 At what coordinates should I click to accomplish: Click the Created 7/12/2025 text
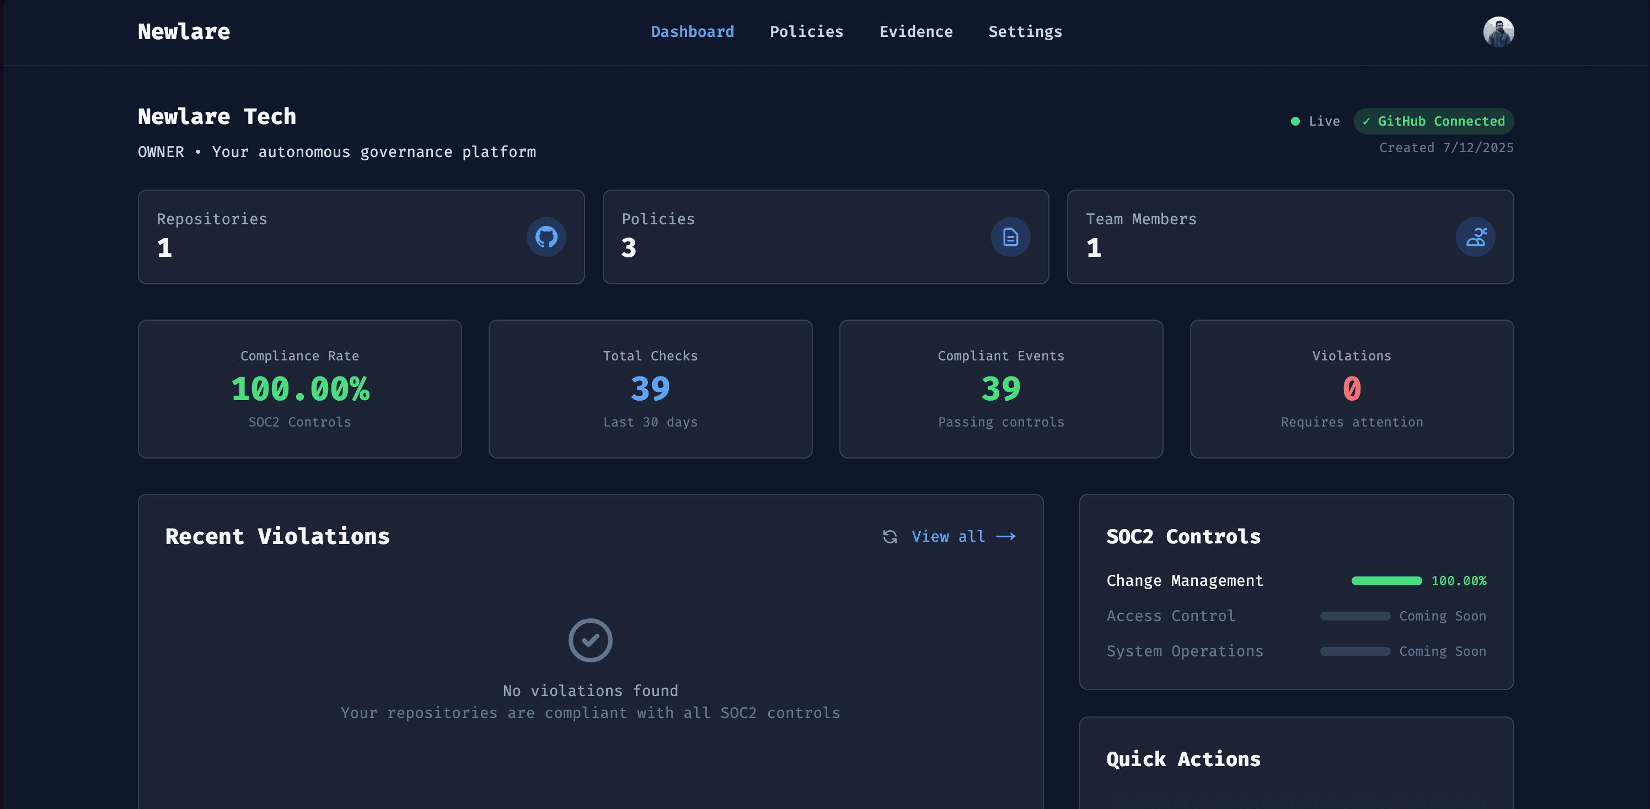(1445, 148)
